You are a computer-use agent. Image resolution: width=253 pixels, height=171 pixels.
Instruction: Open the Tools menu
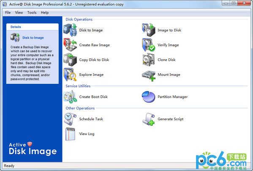pyautogui.click(x=32, y=12)
